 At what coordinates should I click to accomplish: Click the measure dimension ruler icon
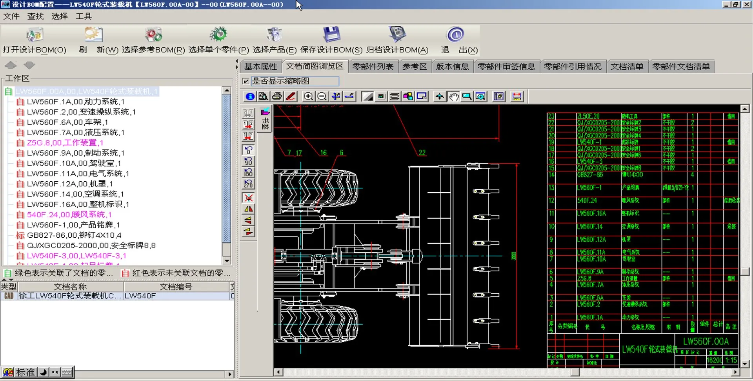[x=517, y=96]
